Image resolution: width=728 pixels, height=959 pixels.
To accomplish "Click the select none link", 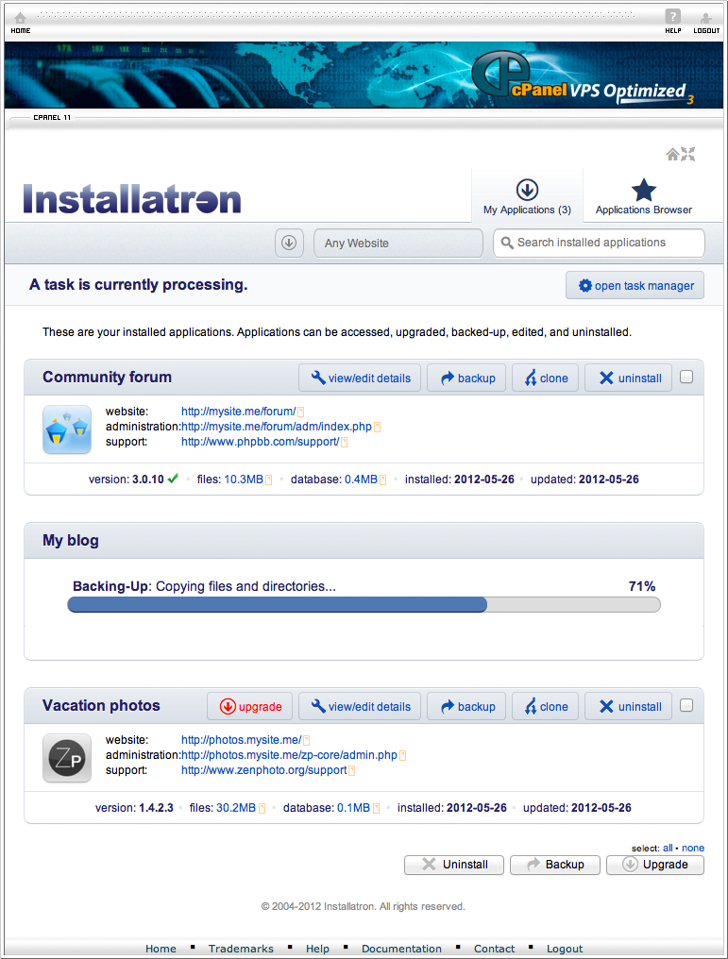I will (x=693, y=849).
